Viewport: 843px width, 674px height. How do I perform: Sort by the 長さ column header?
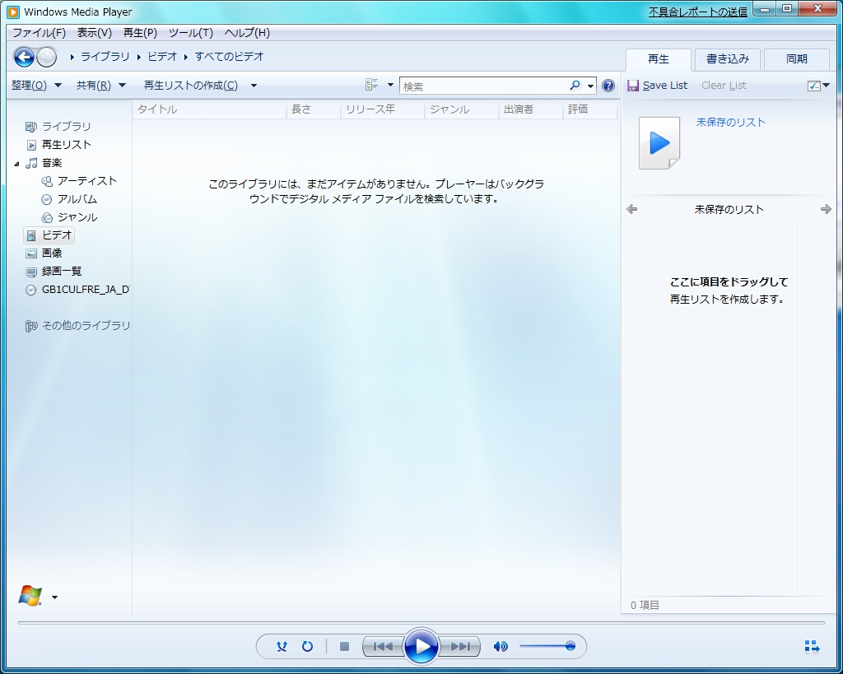click(x=314, y=109)
